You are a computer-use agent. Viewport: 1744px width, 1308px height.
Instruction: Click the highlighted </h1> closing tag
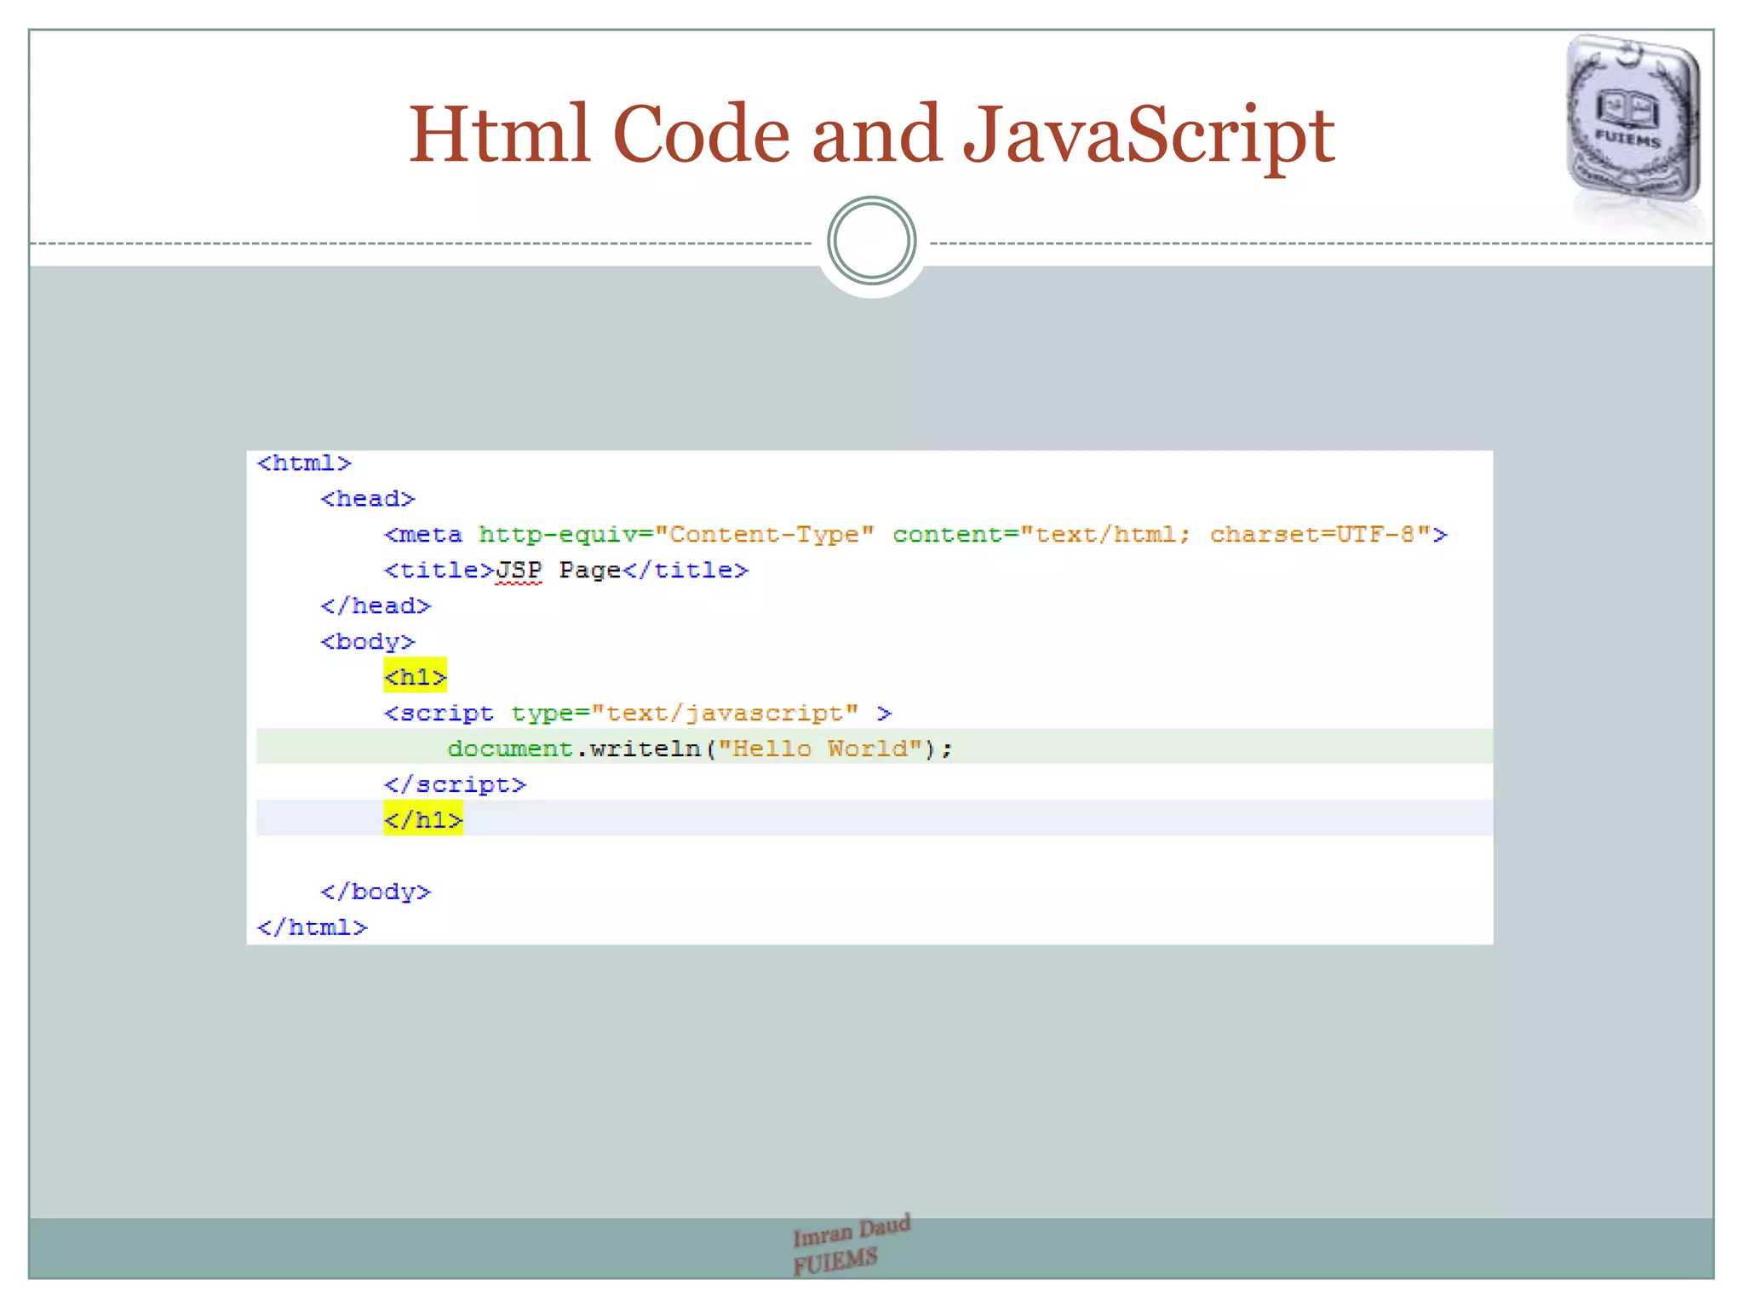pyautogui.click(x=423, y=819)
